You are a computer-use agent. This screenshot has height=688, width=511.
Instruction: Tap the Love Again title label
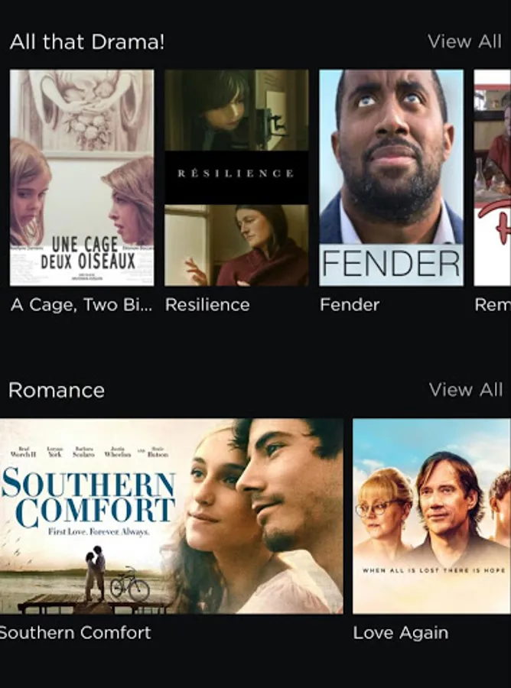401,633
